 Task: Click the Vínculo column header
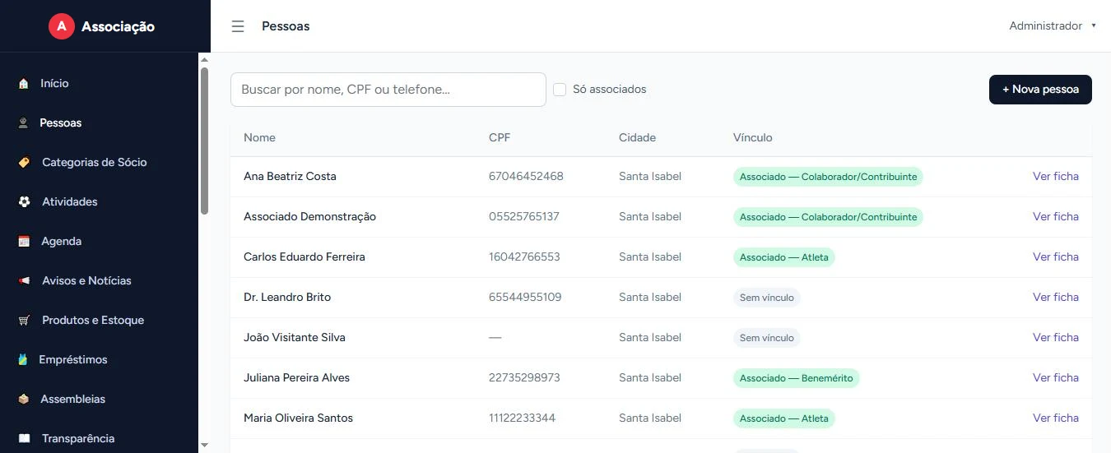[x=753, y=138]
